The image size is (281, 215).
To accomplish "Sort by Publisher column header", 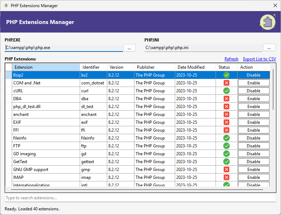I will [x=154, y=67].
